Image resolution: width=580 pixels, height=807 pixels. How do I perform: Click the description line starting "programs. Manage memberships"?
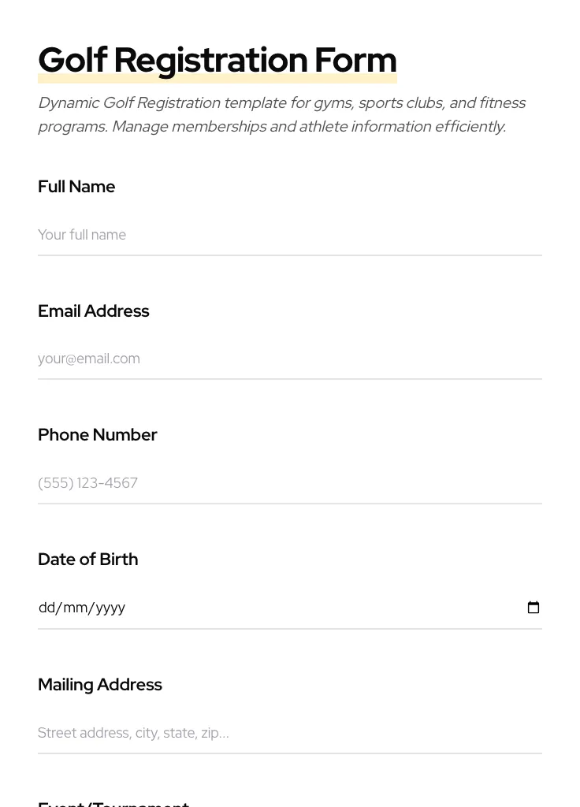pos(271,127)
